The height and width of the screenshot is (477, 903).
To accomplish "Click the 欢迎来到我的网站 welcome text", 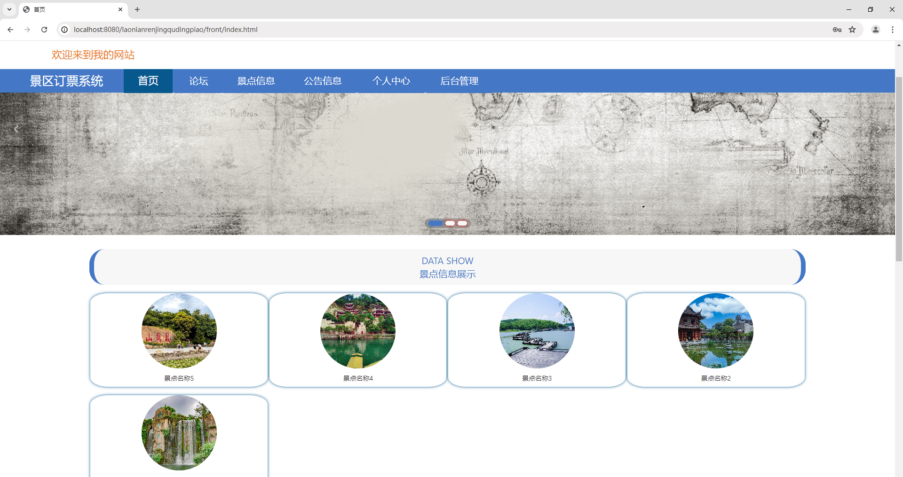I will tap(93, 55).
